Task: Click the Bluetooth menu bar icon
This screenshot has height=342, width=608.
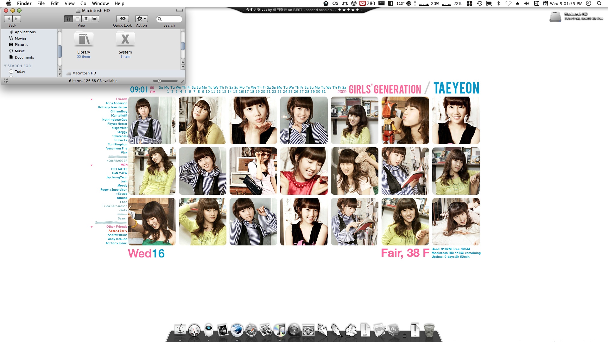Action: coord(498,3)
